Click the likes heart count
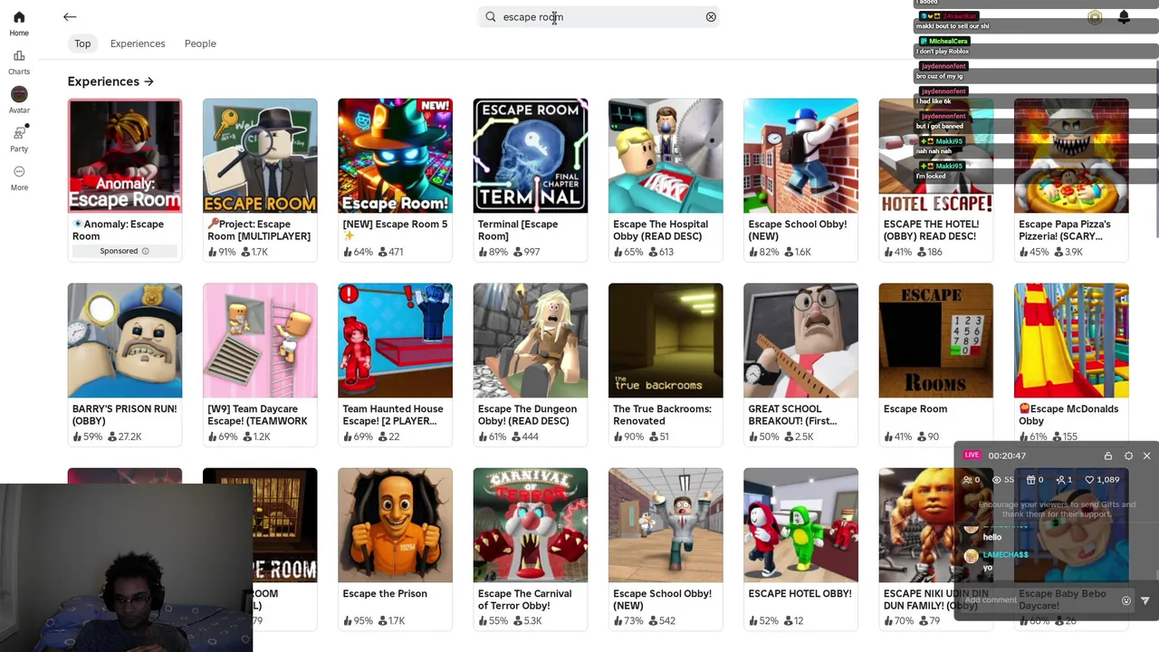 click(x=1102, y=480)
